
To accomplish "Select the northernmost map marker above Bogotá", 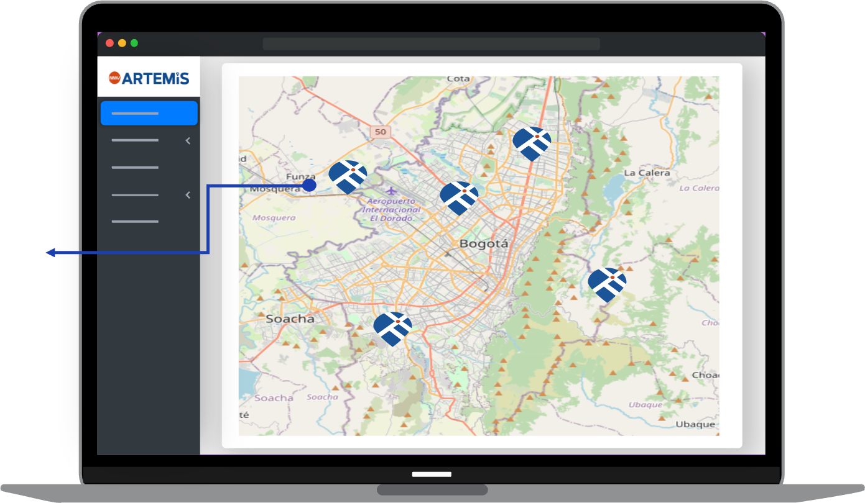I will 532,143.
